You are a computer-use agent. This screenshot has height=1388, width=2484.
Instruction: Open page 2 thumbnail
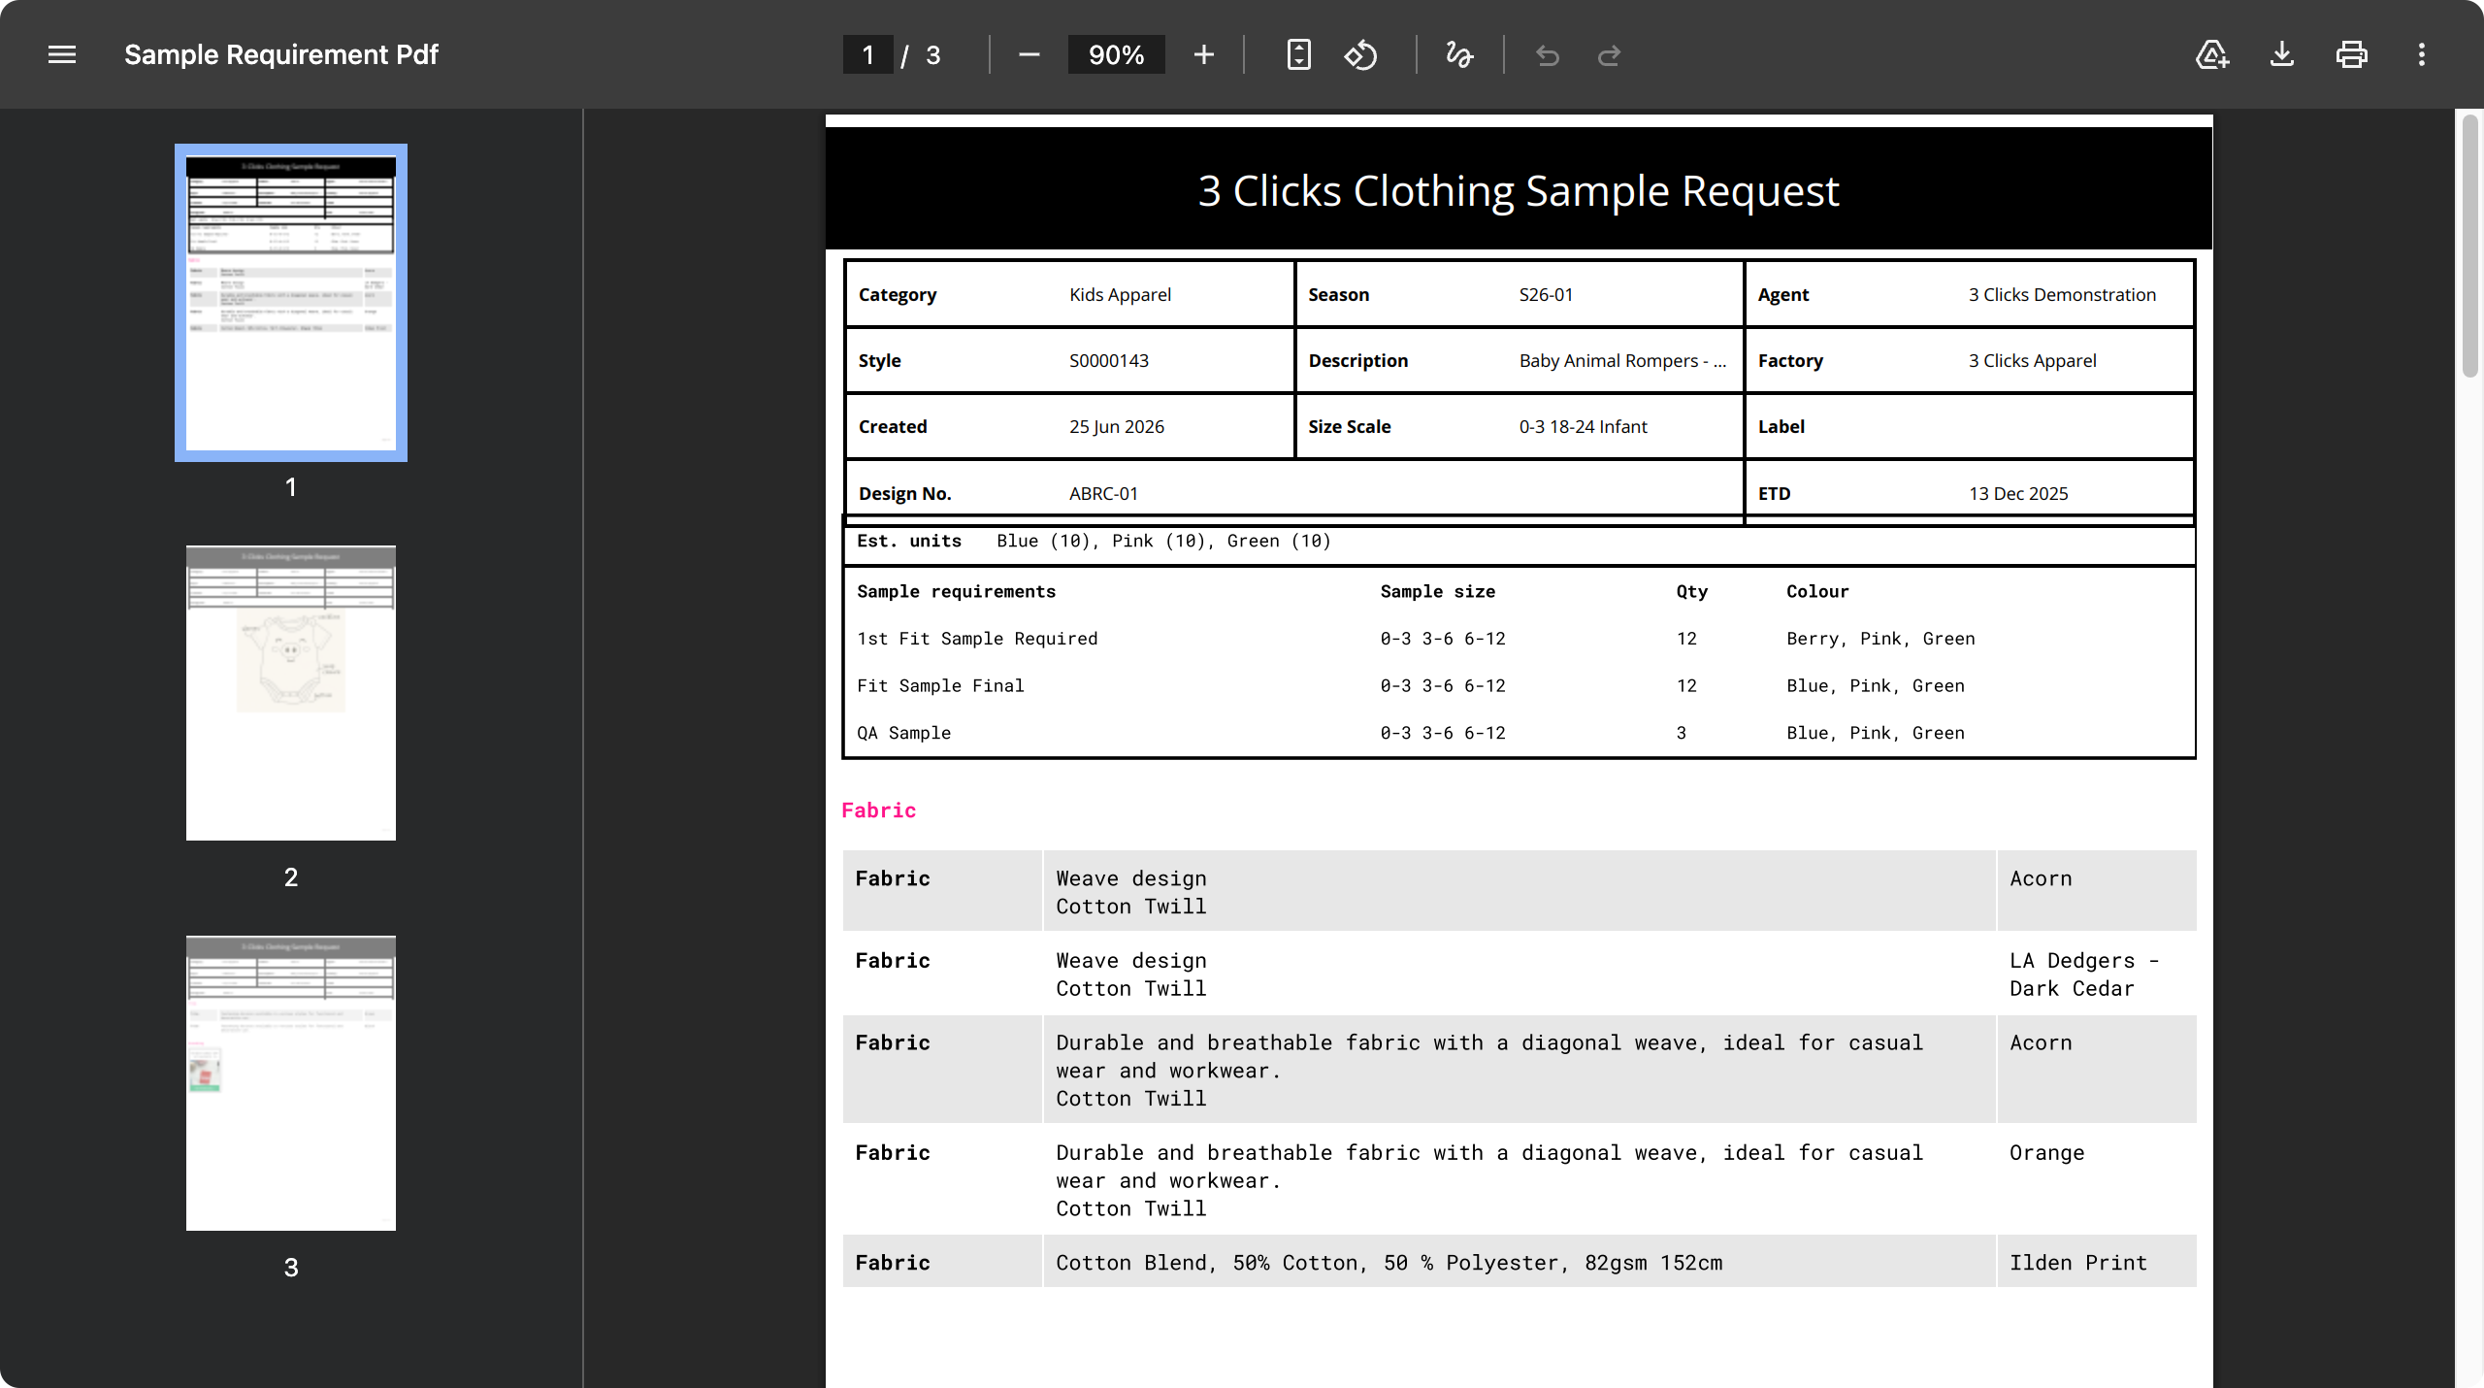291,693
